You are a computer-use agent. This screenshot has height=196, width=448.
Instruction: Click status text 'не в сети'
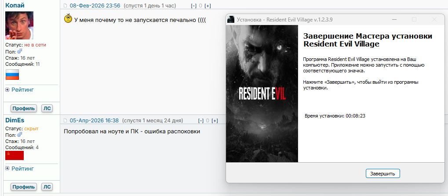[x=35, y=45]
